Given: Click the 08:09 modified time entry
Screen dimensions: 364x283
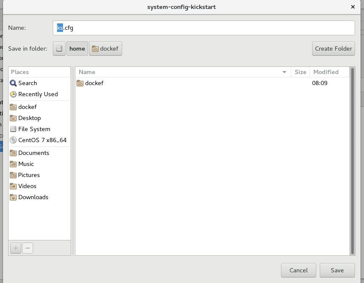Looking at the screenshot, I should pos(320,83).
